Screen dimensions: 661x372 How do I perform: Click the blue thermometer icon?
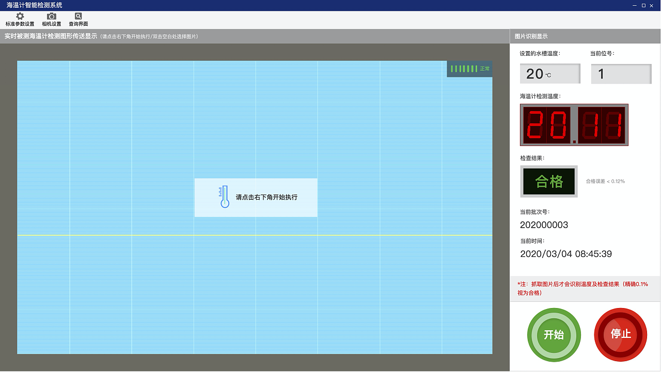click(x=224, y=197)
